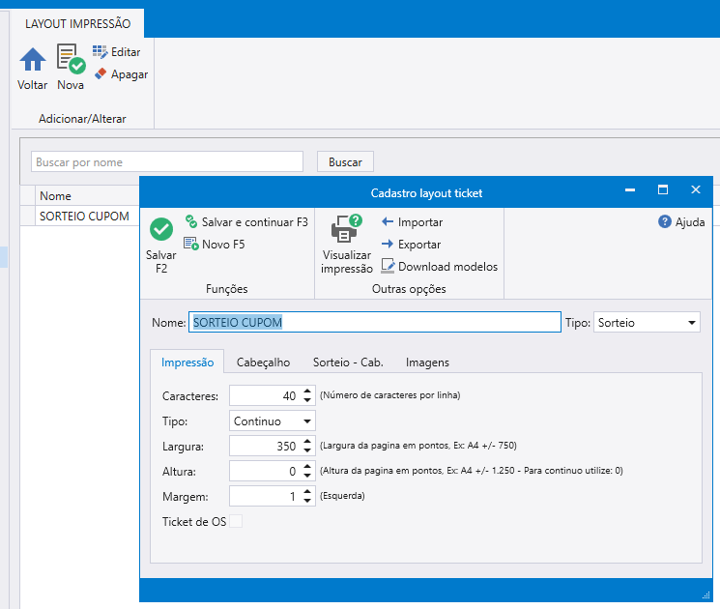Click Salvar e continuar F3

tap(246, 222)
